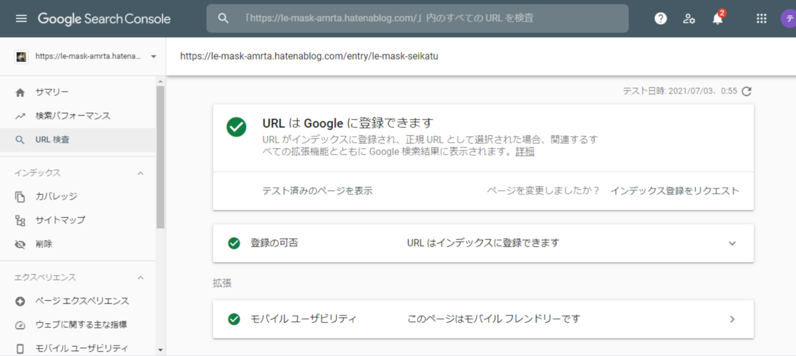Click the Google Search Console logo
This screenshot has width=796, height=356.
point(104,19)
